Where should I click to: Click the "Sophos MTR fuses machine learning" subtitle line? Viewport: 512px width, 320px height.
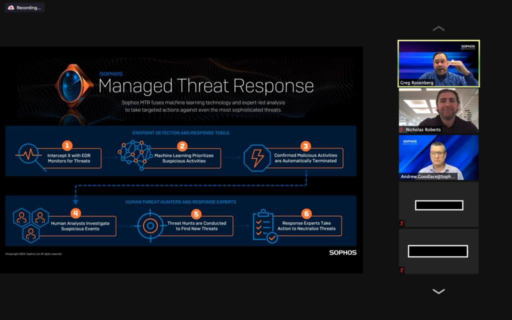203,102
